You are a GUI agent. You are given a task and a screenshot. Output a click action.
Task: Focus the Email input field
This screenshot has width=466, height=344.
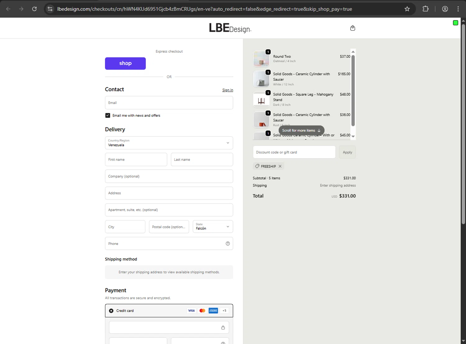169,103
